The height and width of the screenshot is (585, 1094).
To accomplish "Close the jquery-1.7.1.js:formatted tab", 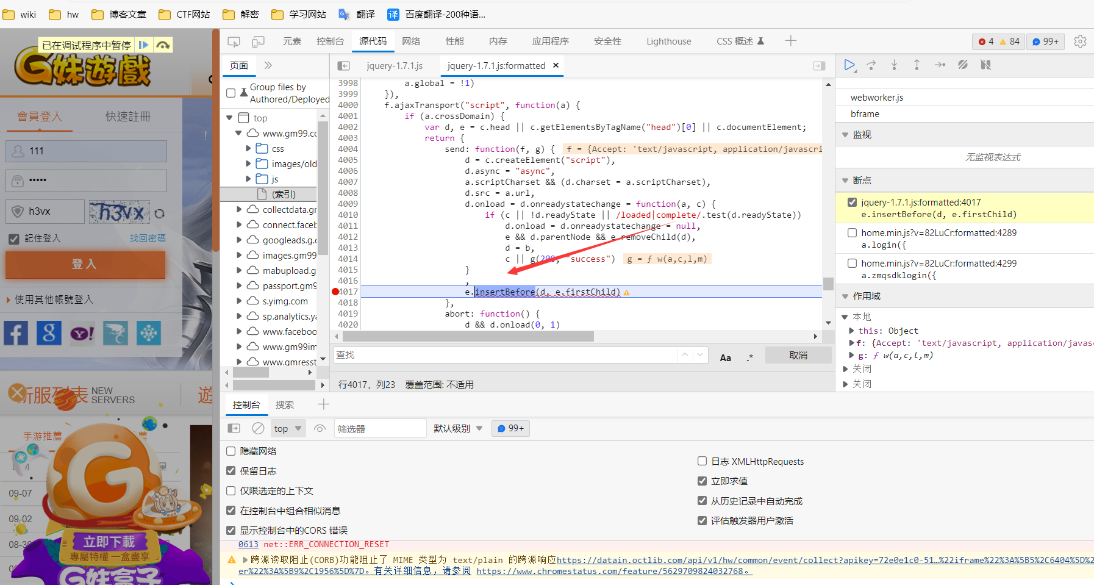I will pos(556,65).
